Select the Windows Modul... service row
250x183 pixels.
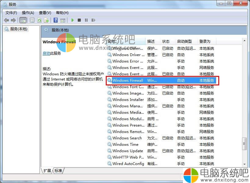click(161, 119)
